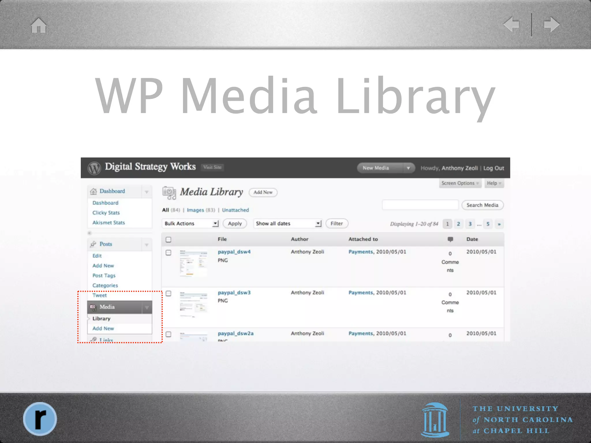Check the paypal_dsw3 row checkbox

click(x=169, y=293)
